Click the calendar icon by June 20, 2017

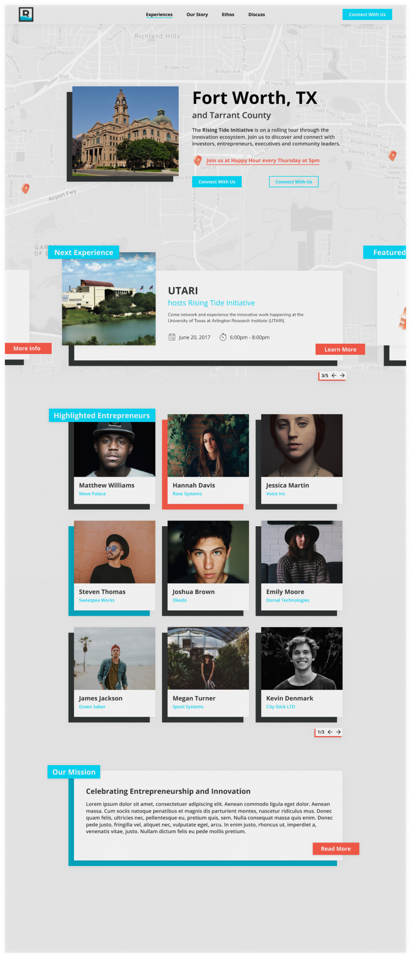172,337
